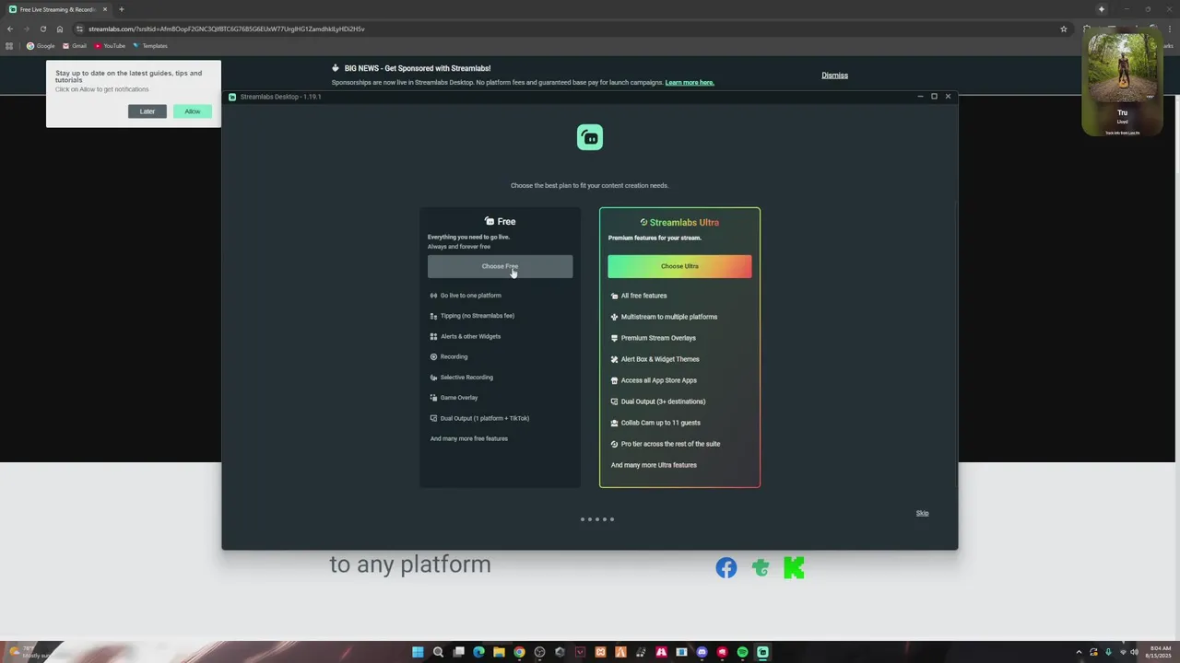The image size is (1180, 663).
Task: Open Spotify from the taskbar
Action: pyautogui.click(x=742, y=652)
